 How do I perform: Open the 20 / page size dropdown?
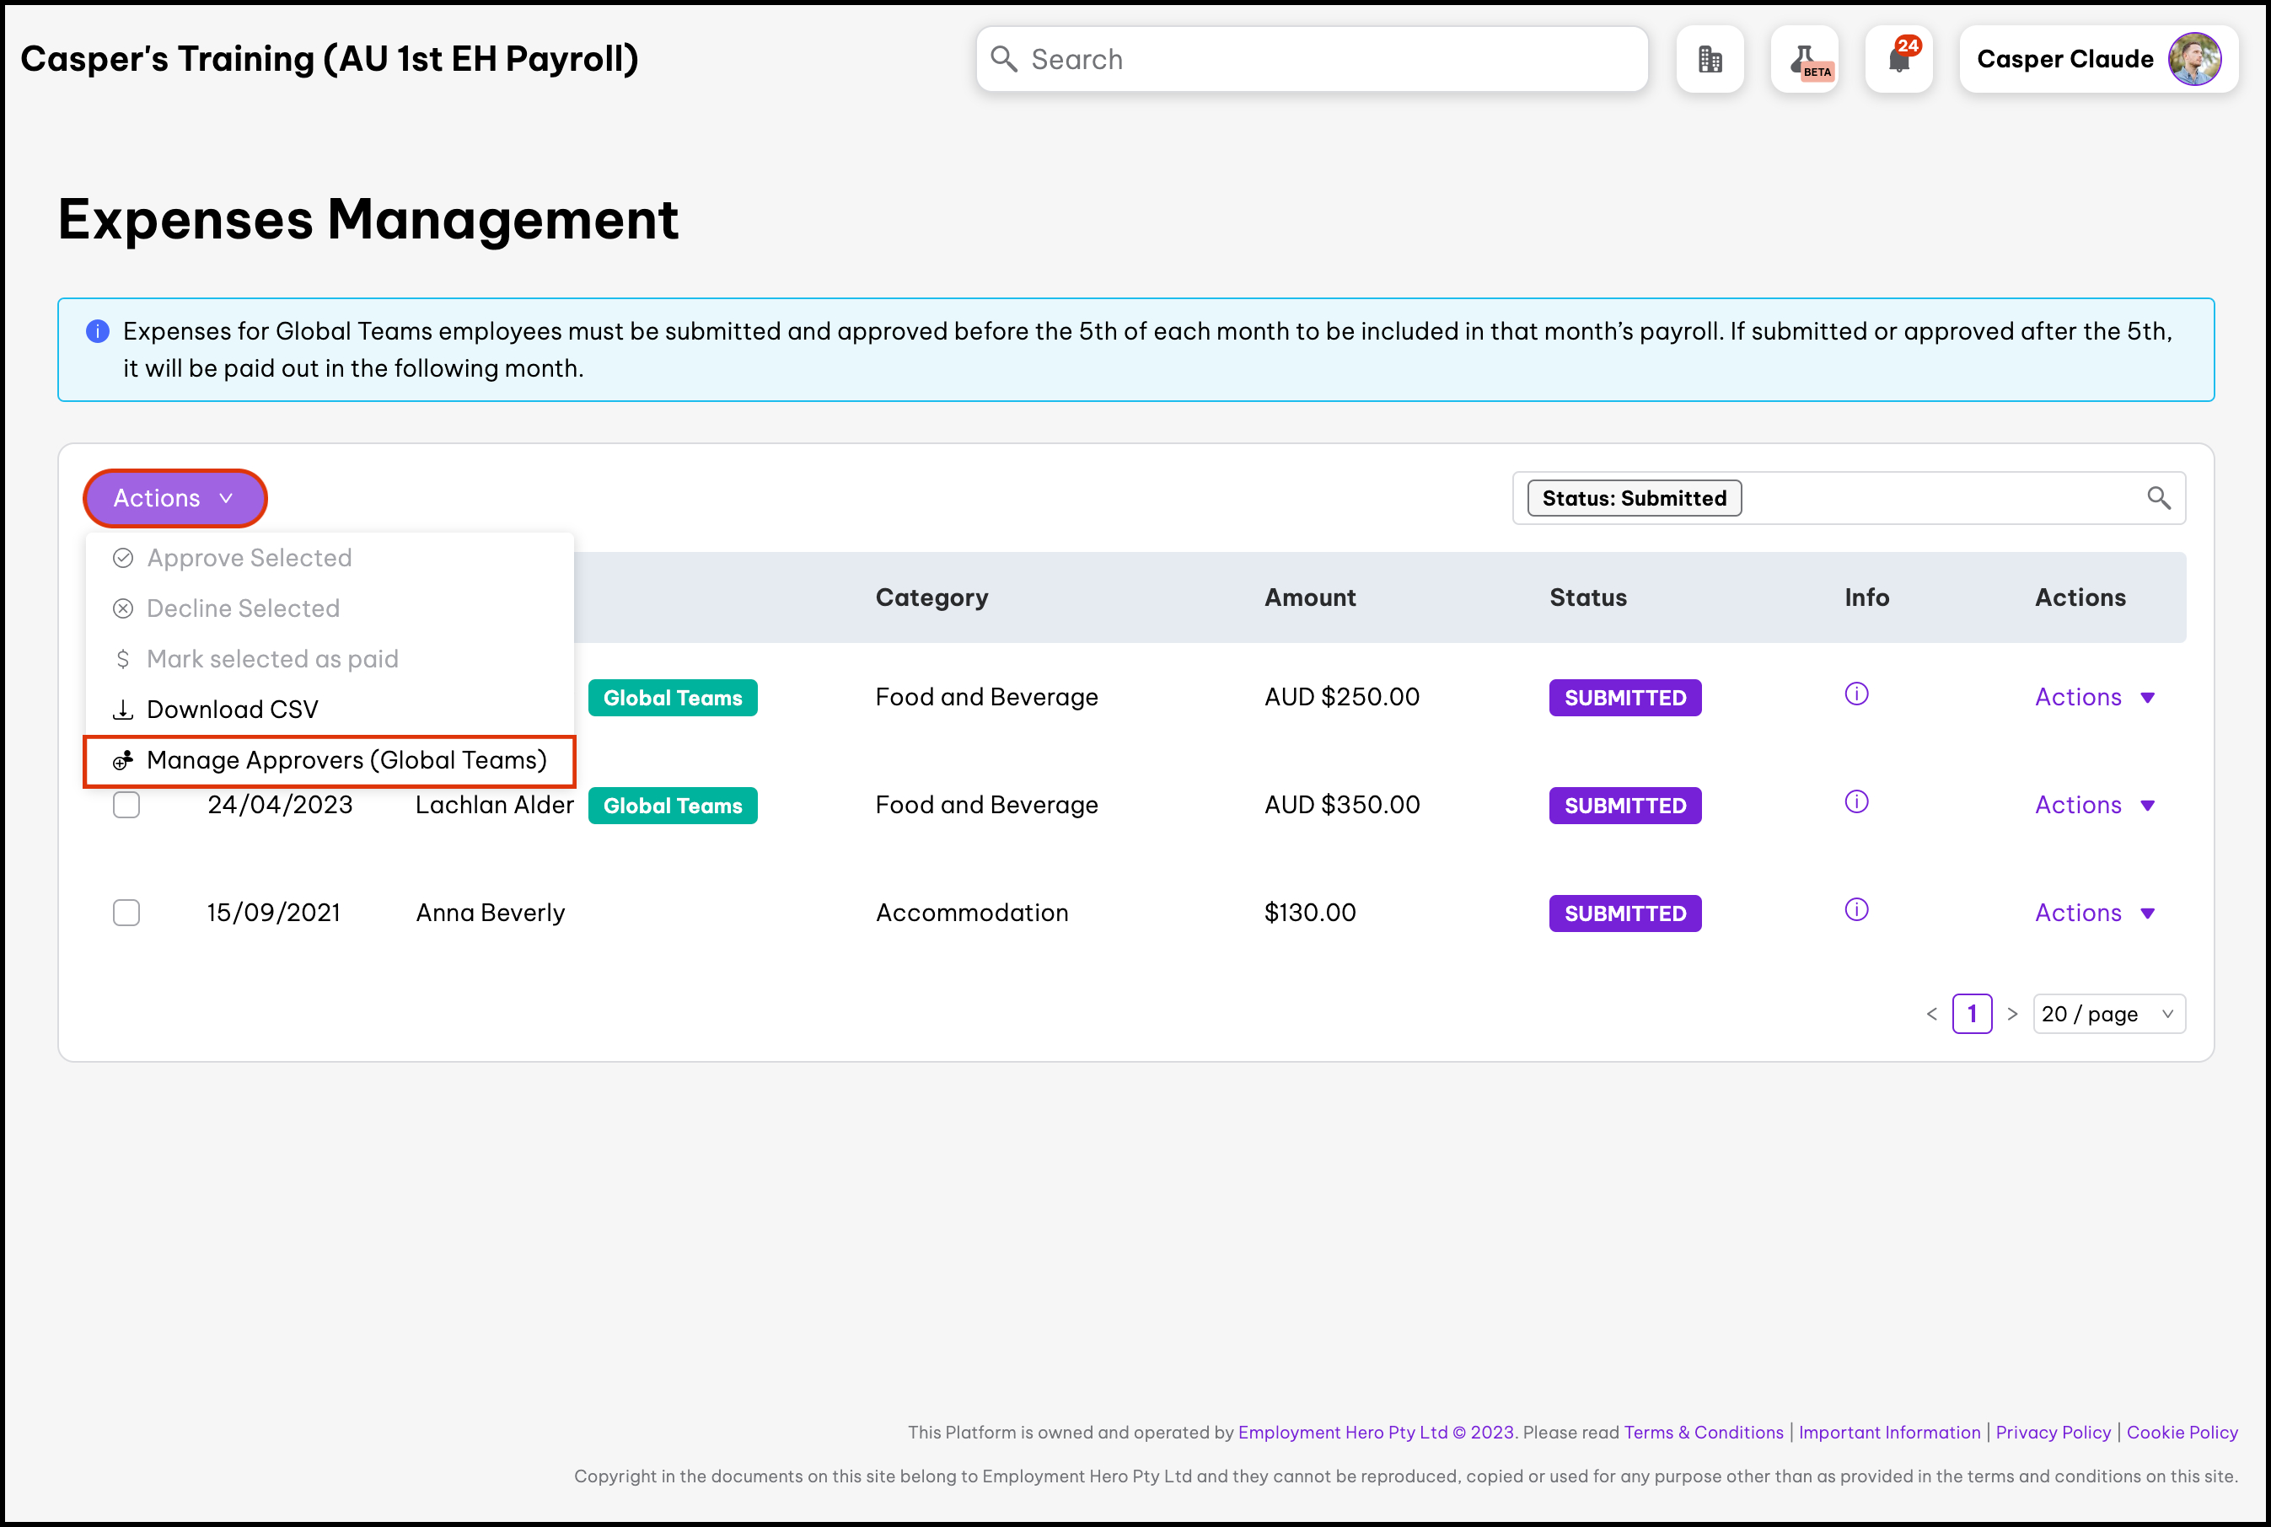click(x=2108, y=1014)
